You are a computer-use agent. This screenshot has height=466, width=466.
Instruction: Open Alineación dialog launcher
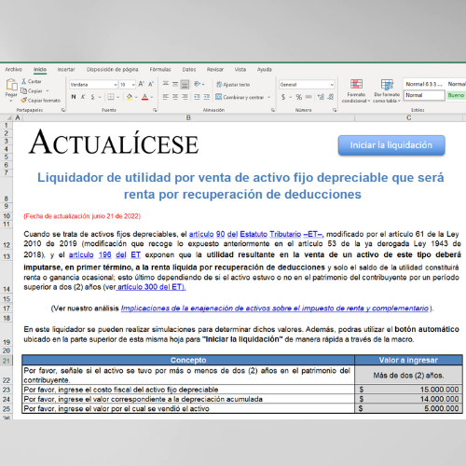pyautogui.click(x=273, y=110)
